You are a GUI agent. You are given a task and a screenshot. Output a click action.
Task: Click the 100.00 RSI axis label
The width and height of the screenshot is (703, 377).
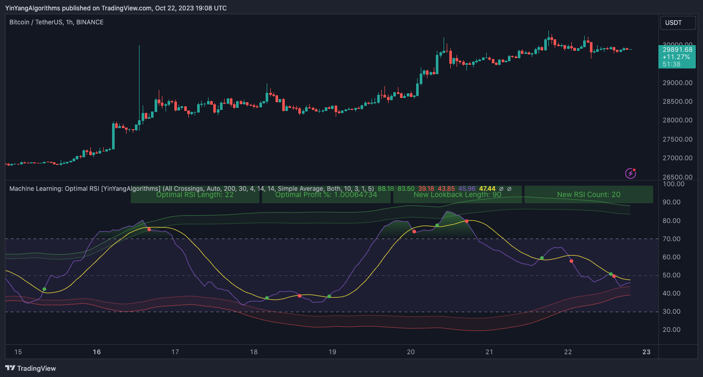coord(674,184)
